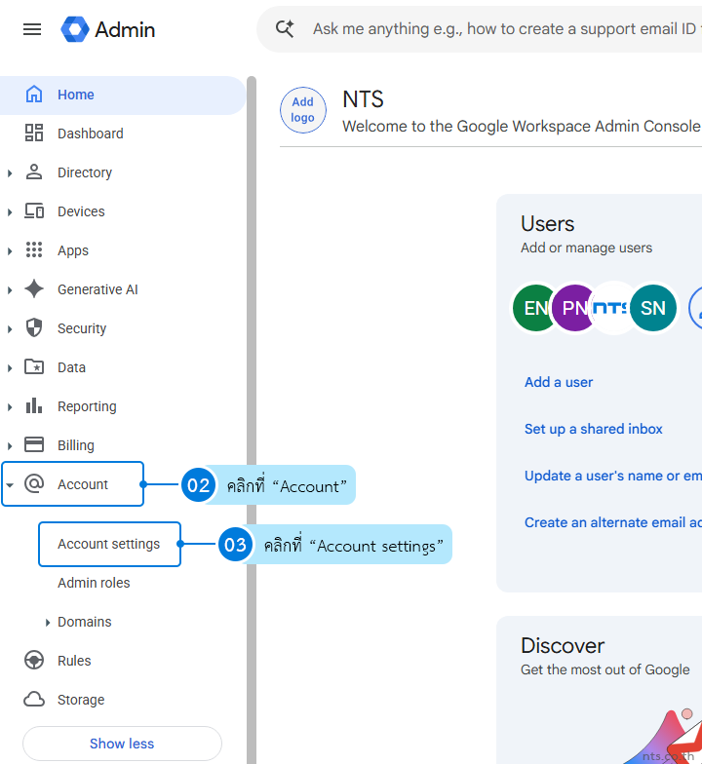Click the AI search sparkle icon
The width and height of the screenshot is (702, 764).
tap(285, 29)
